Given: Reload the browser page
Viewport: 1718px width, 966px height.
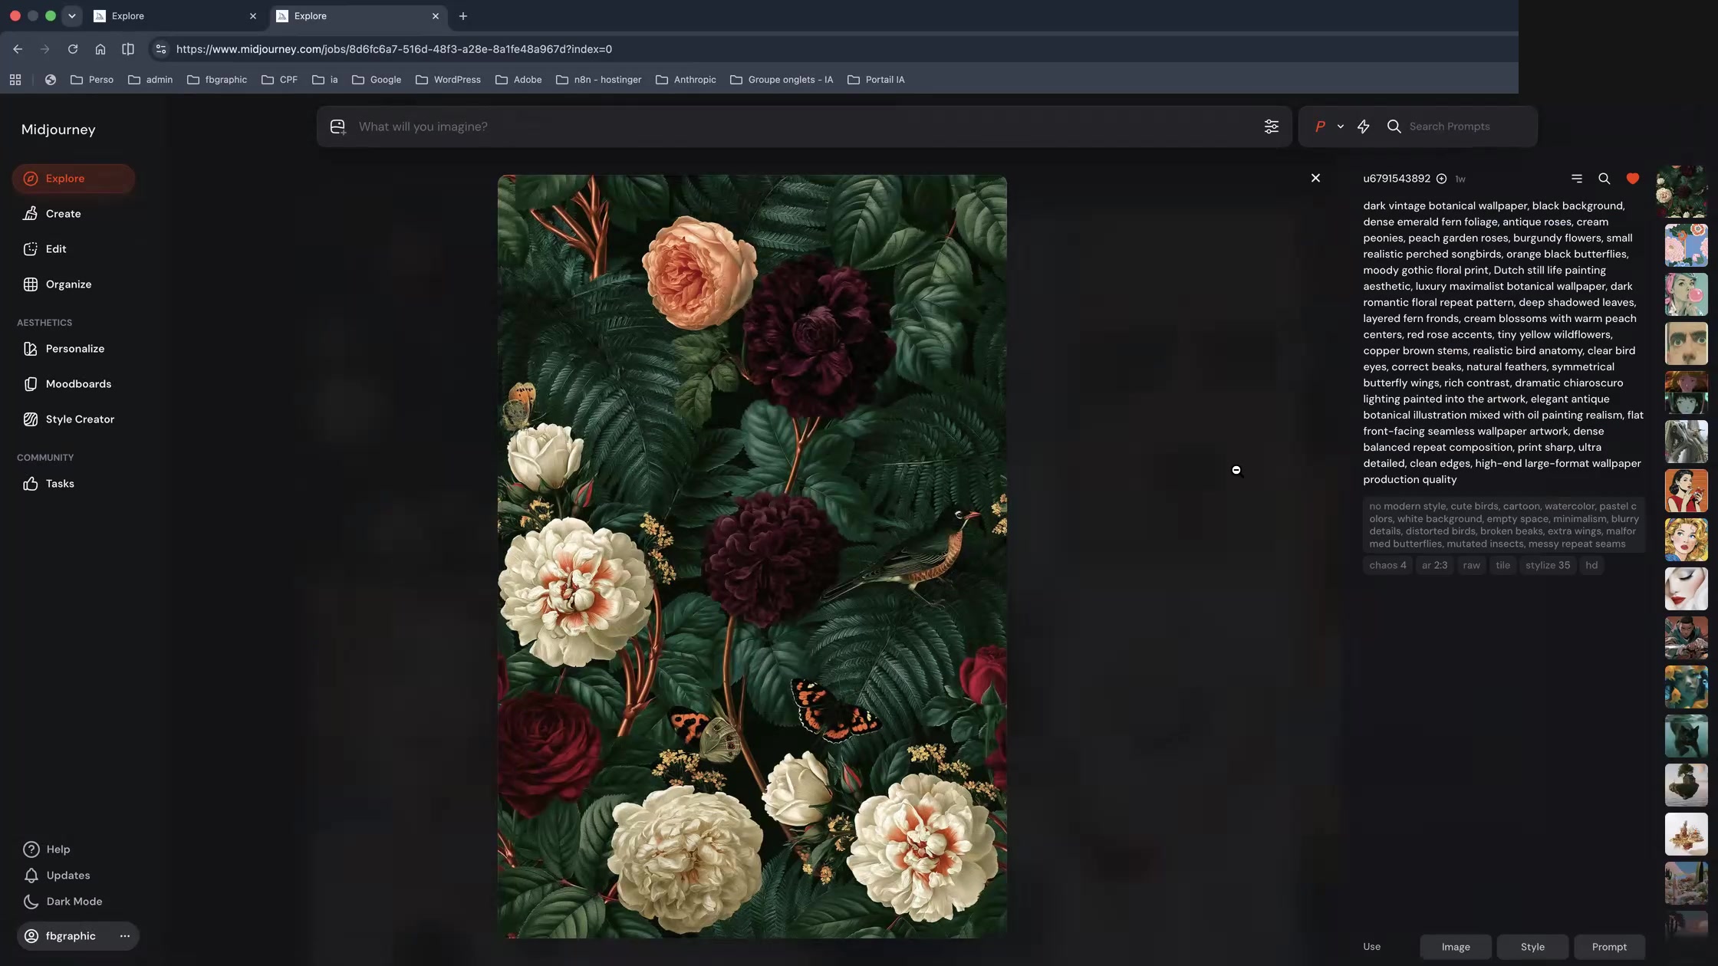Looking at the screenshot, I should point(73,49).
